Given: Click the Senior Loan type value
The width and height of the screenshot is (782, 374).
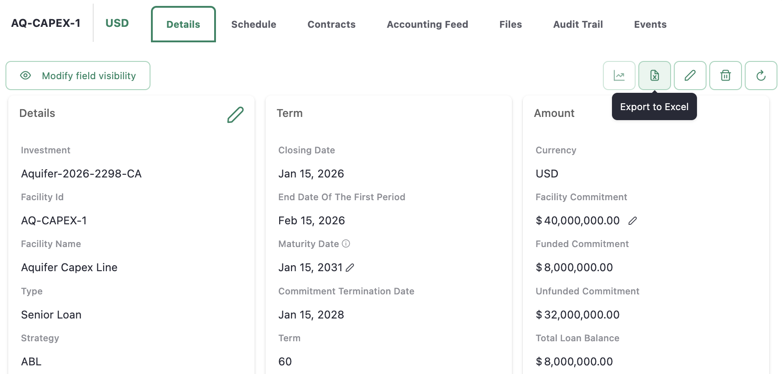Looking at the screenshot, I should point(51,315).
